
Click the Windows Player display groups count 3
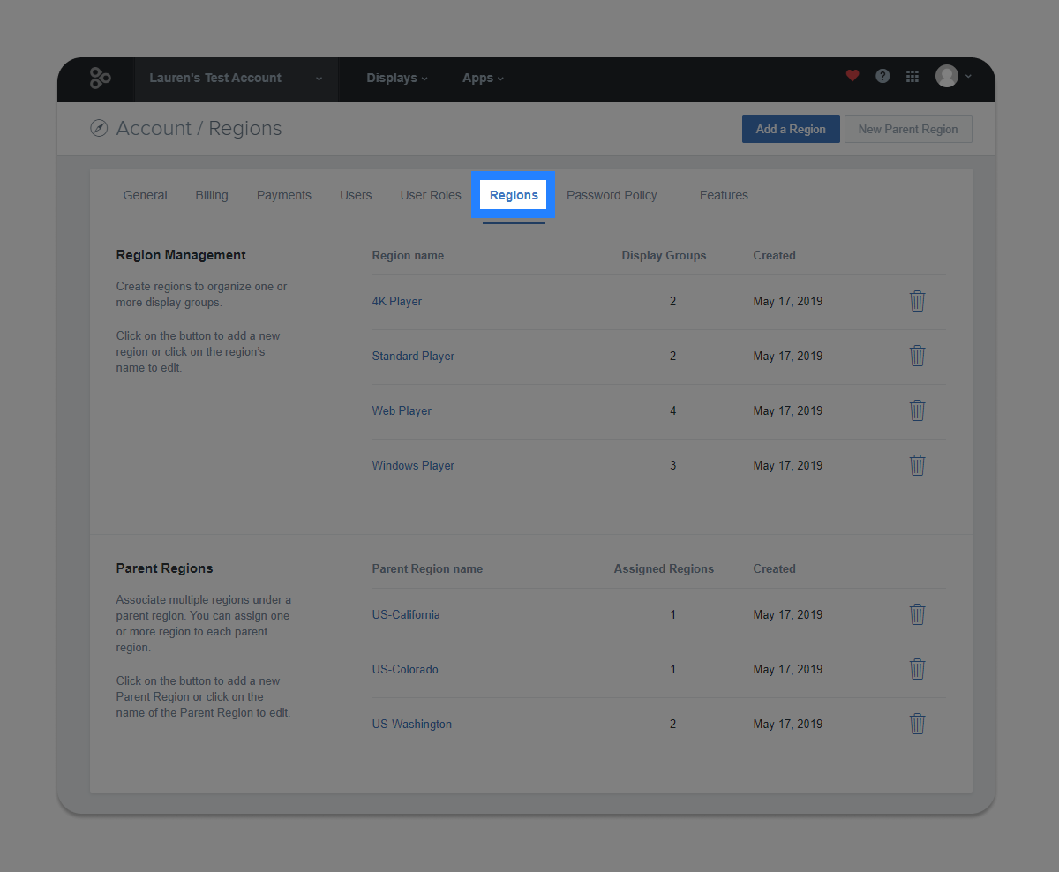point(672,465)
